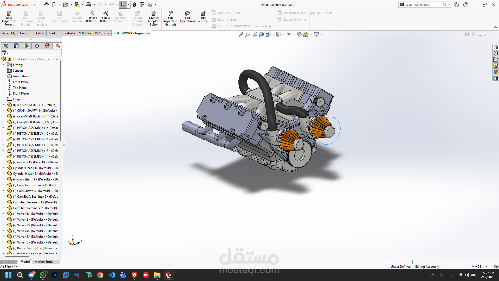
Task: Click the login user account icon
Action: tap(456, 5)
